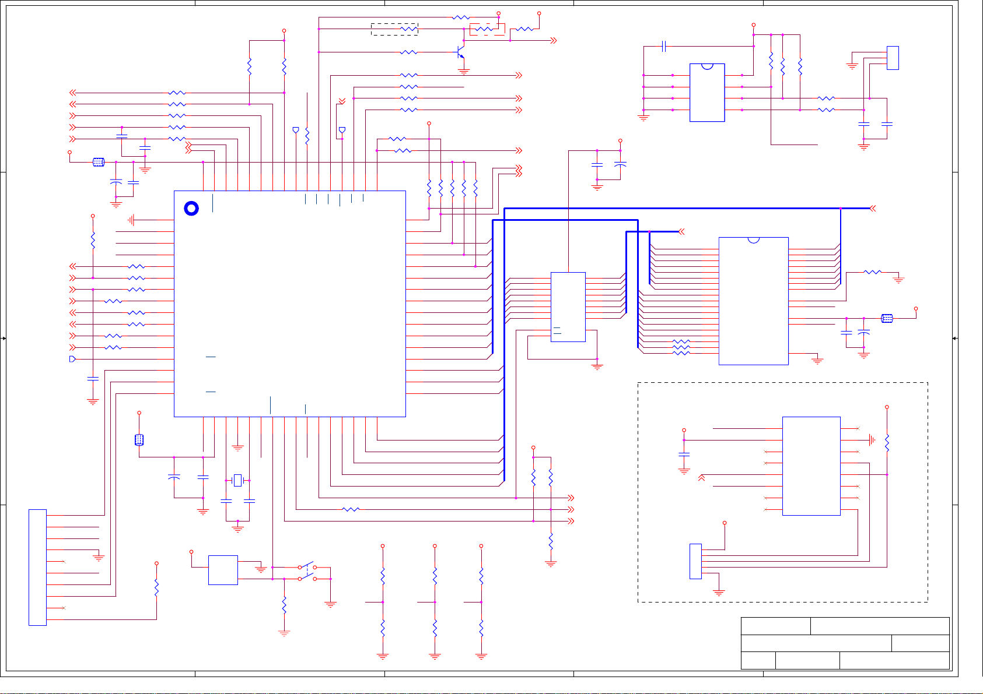Select the upward off-sheet port inside the dashed area
The image size is (983, 694).
pos(701,478)
